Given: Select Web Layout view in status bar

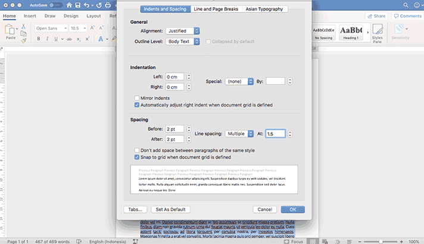Looking at the screenshot, I should [325, 242].
